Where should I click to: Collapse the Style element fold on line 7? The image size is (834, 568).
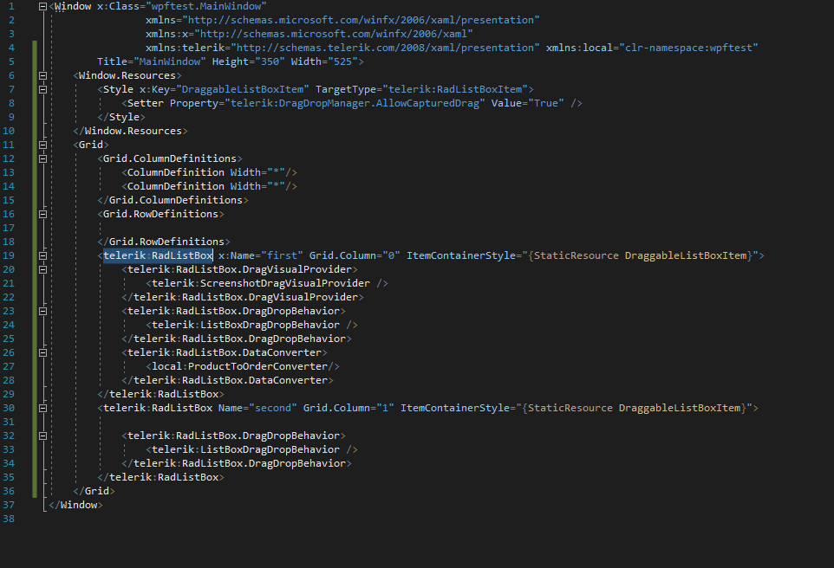pos(43,89)
